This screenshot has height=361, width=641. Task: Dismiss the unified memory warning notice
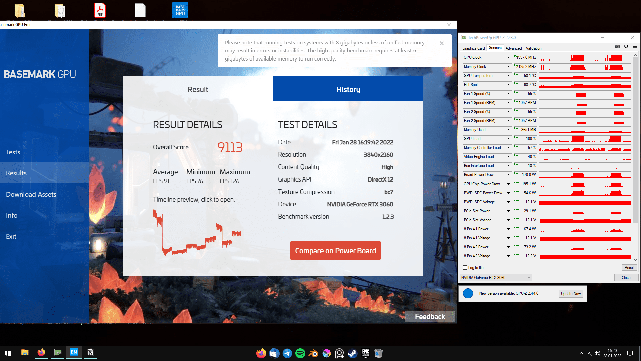pos(441,43)
